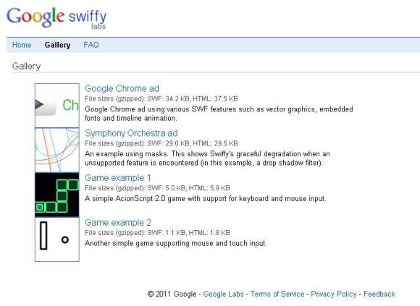This screenshot has width=420, height=306.
Task: Launch the Game example 1 link
Action: pyautogui.click(x=118, y=178)
